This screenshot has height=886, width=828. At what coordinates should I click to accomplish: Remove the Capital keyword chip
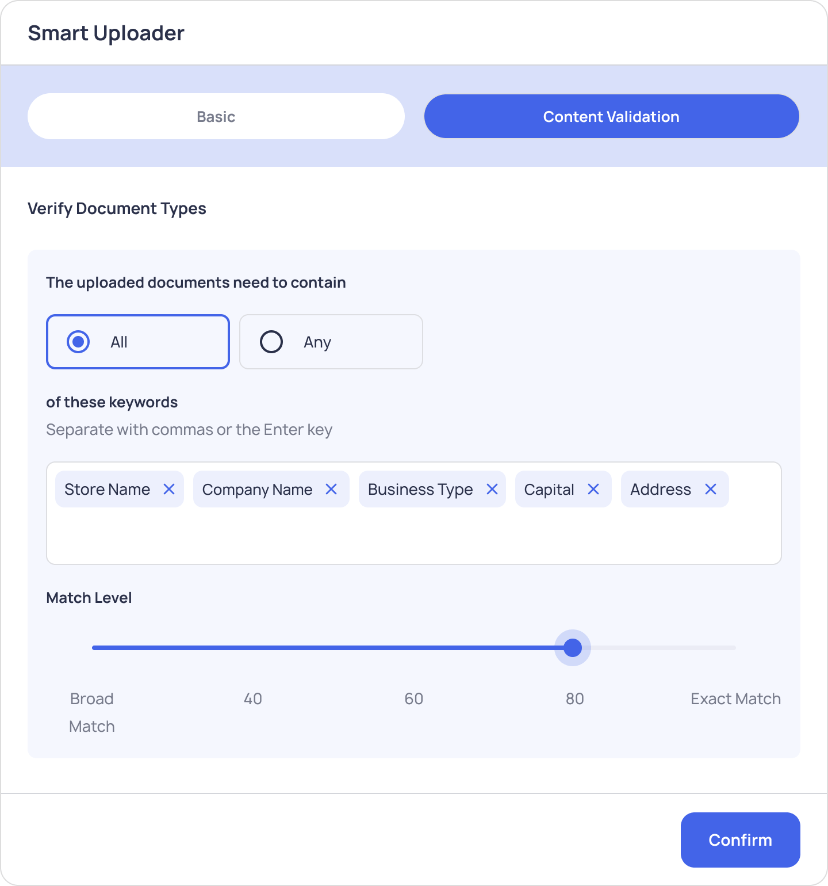595,489
